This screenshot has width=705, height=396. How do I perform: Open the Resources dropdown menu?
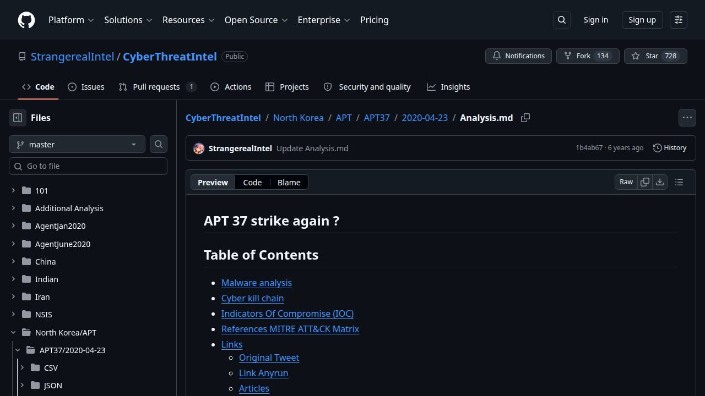(188, 20)
